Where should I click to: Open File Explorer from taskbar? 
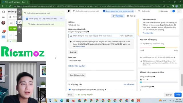tap(56, 100)
